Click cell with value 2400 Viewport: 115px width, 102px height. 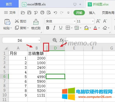(x=37, y=67)
